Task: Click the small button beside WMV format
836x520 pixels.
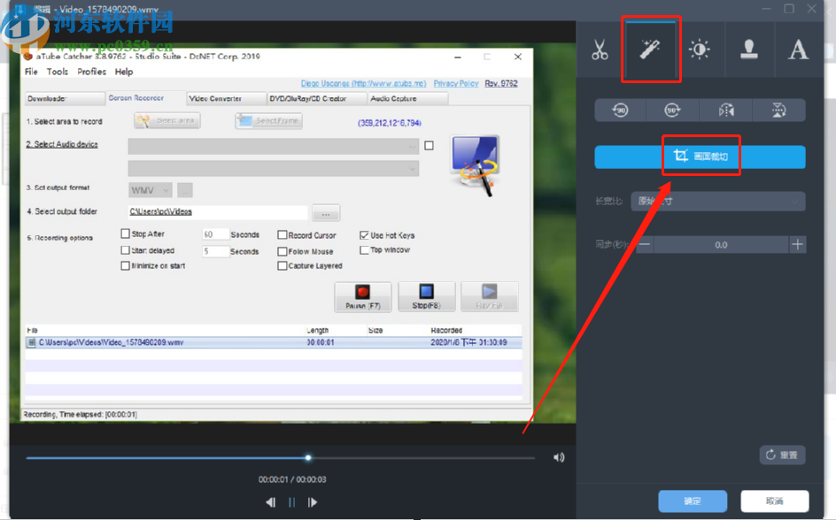Action: tap(185, 190)
